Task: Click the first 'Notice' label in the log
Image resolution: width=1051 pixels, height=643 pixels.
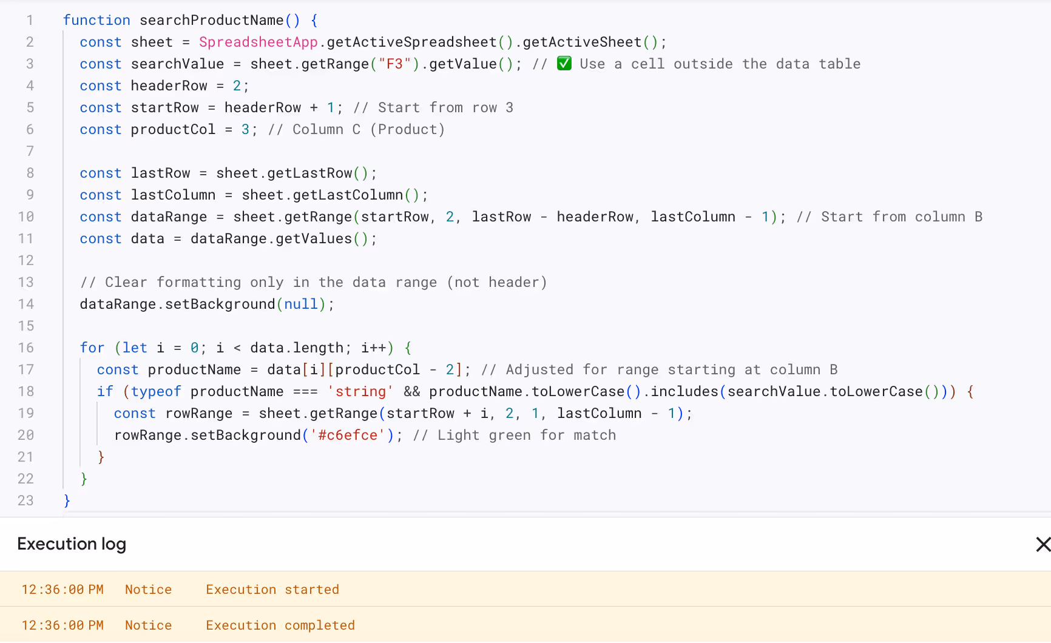Action: click(148, 589)
